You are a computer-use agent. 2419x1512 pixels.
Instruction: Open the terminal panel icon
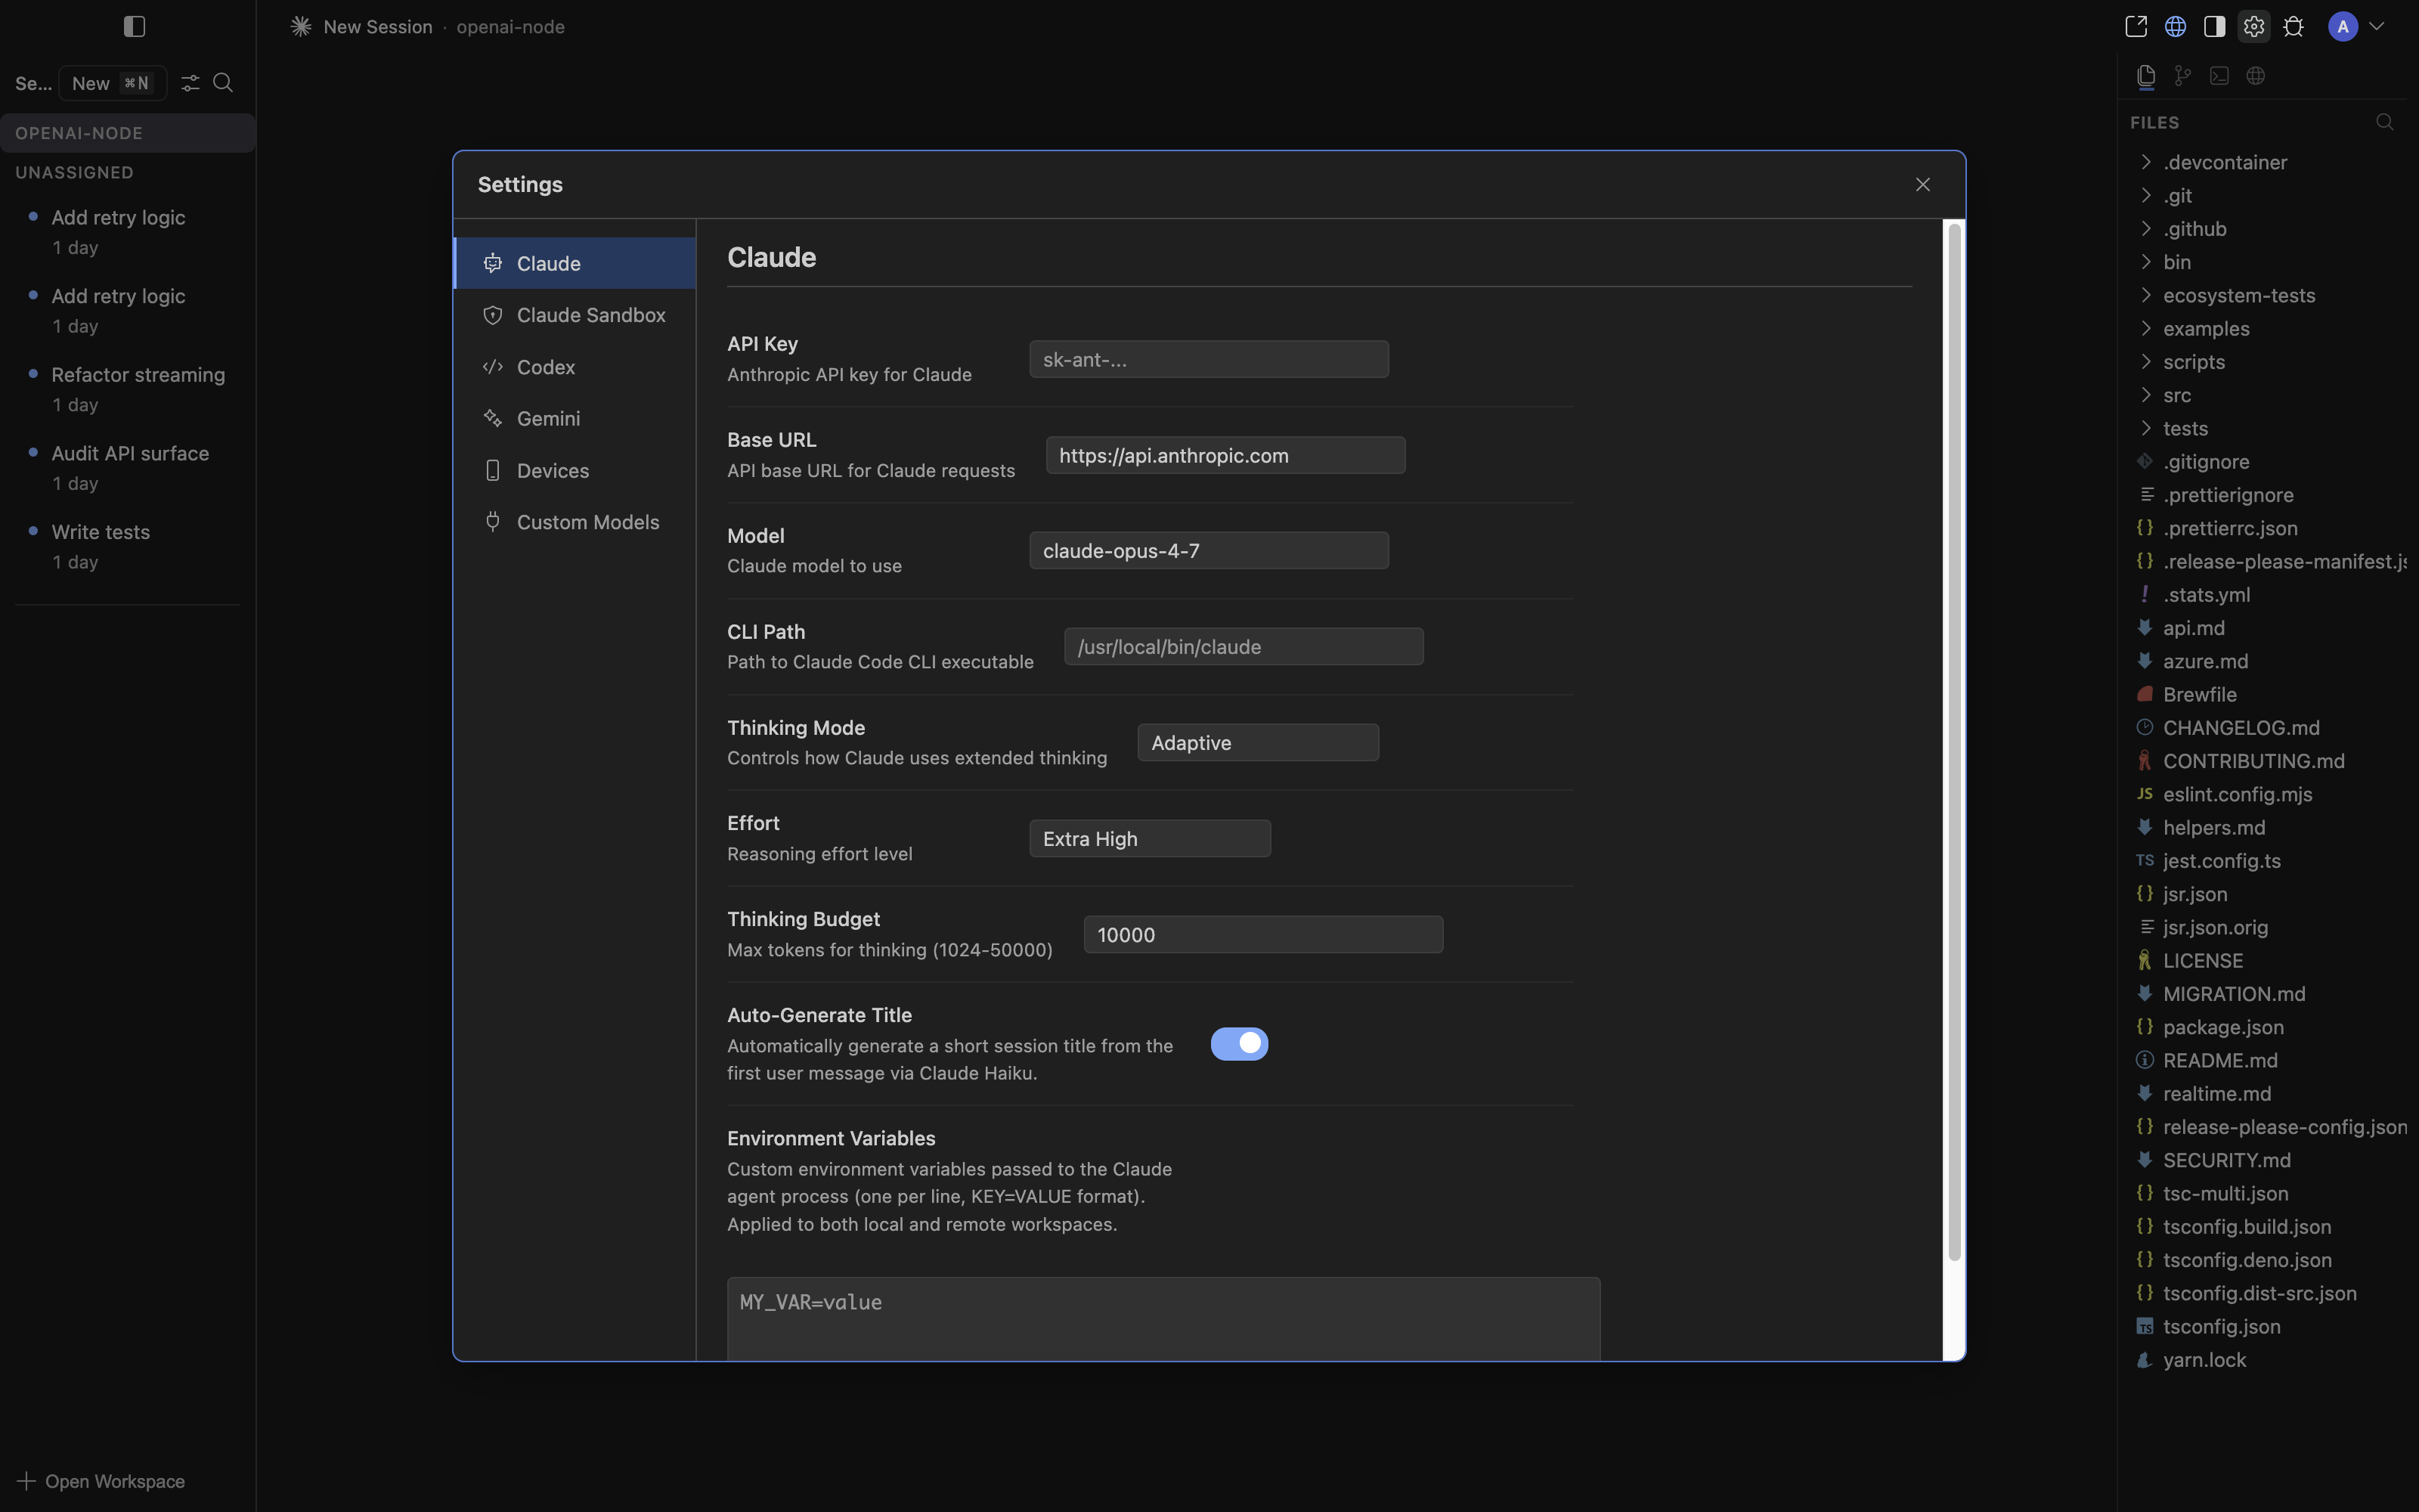[x=2219, y=76]
